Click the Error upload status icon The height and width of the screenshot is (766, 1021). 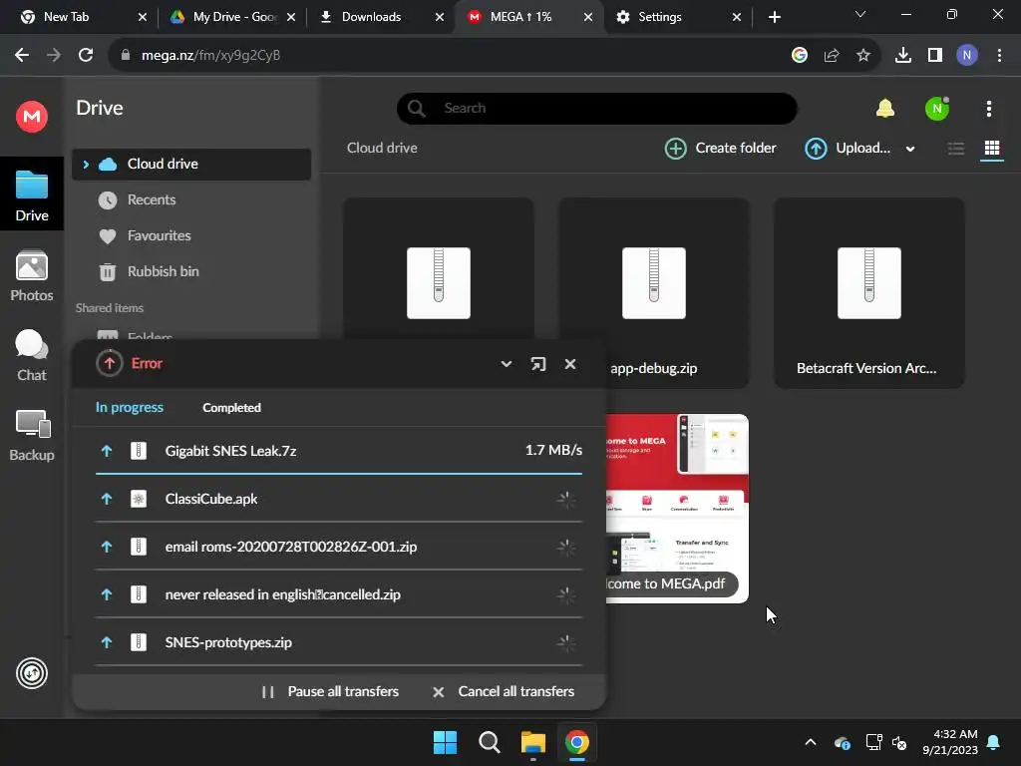[110, 363]
